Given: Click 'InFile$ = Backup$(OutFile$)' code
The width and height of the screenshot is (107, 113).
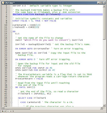Looking at the screenshot, I should [33, 44].
